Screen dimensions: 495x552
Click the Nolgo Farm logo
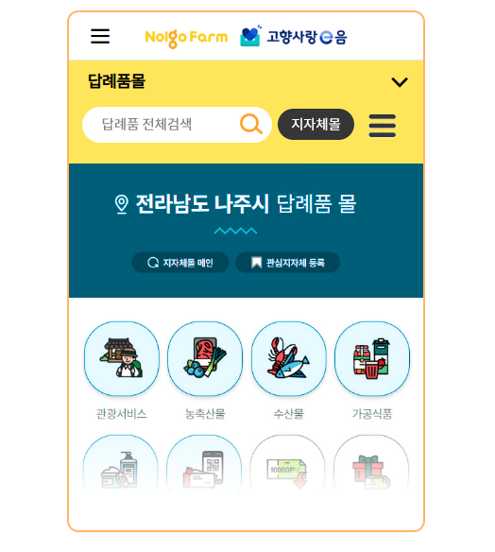(186, 38)
